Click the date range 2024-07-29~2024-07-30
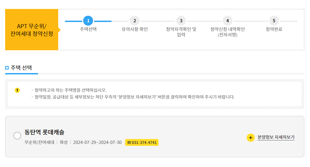The height and width of the screenshot is (167, 310). coord(97,142)
